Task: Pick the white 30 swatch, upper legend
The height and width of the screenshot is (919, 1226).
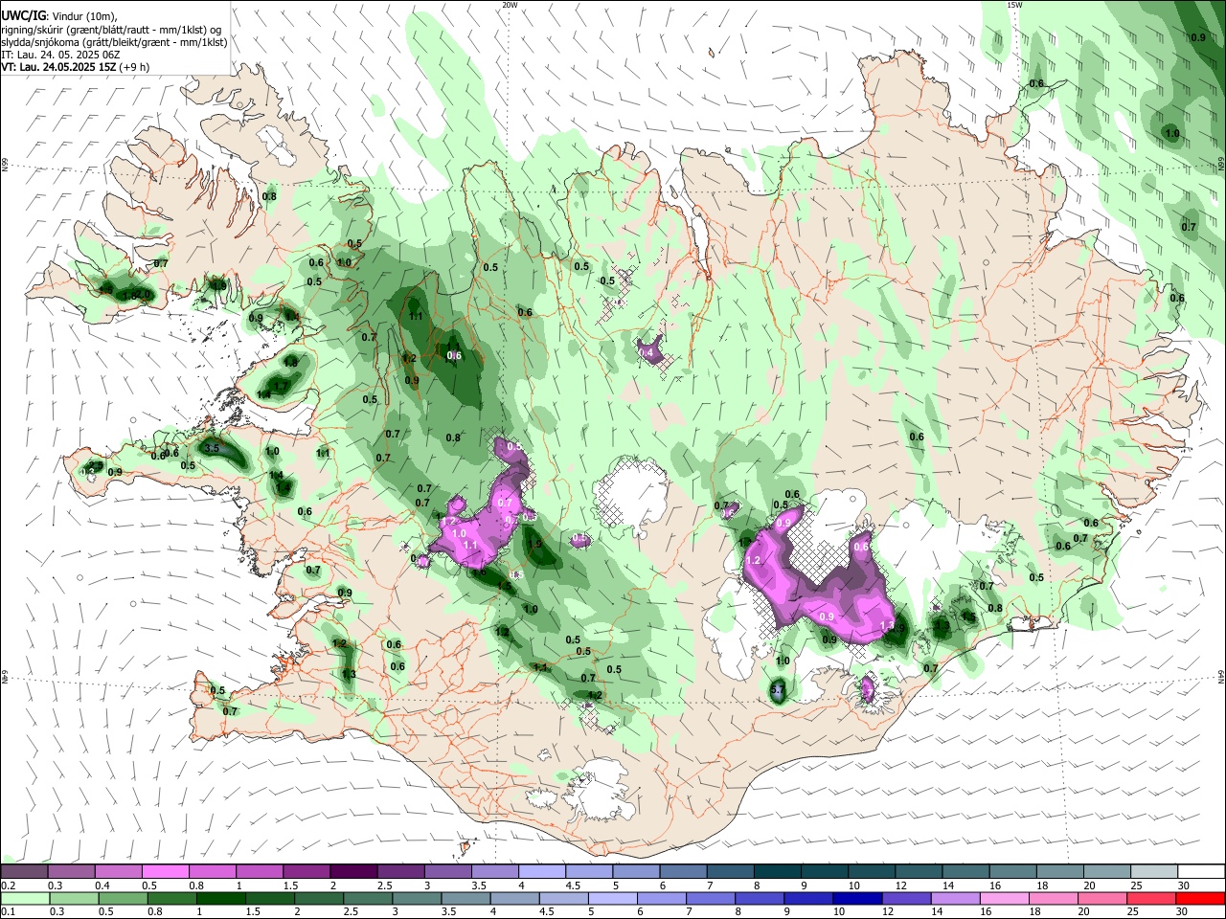Action: pos(1201,871)
